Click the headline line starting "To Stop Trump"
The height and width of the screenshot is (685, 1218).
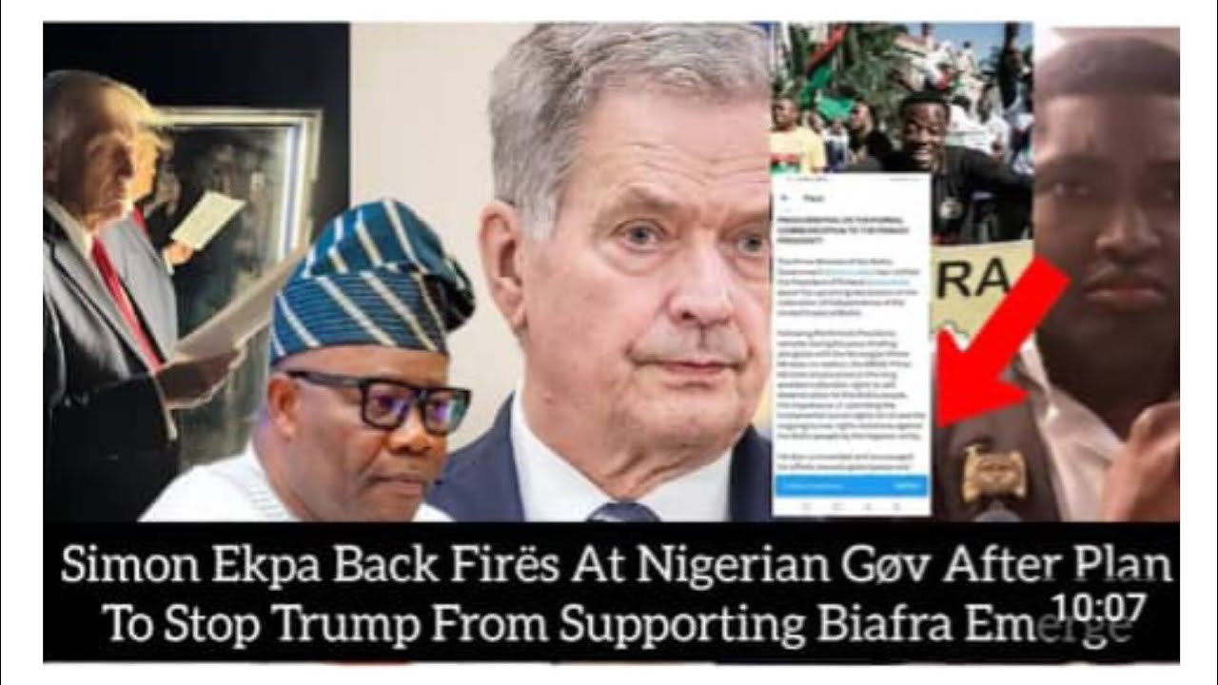(617, 623)
